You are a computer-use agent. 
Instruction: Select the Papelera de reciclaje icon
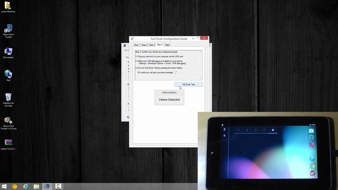[8, 100]
